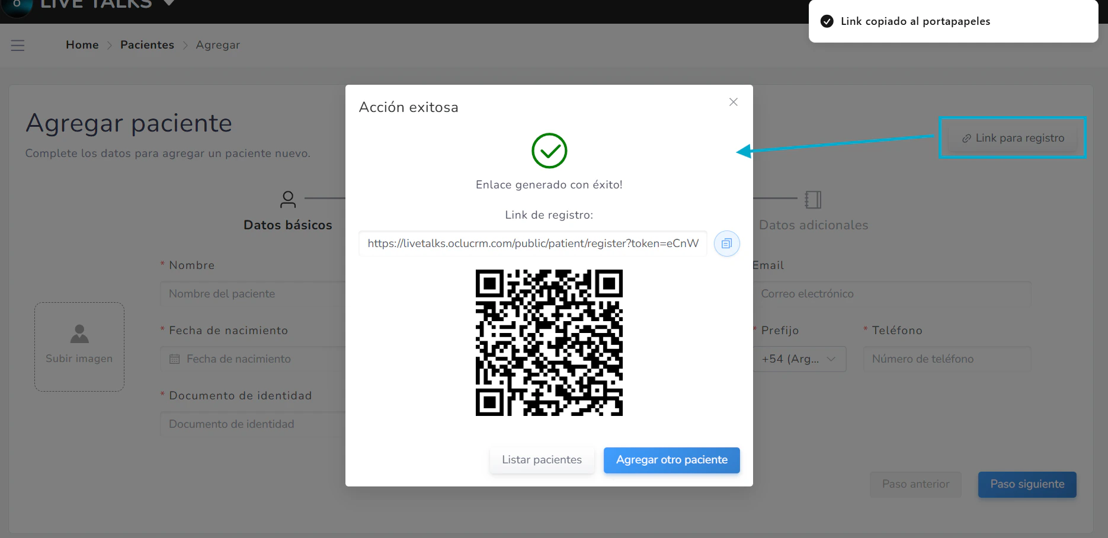Select the registration link URL field
Screen dimensions: 1108x538
click(x=533, y=244)
